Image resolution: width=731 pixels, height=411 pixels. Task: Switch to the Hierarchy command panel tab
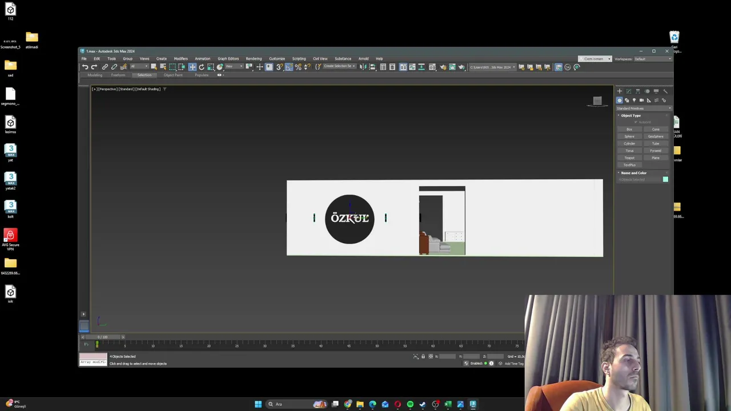[638, 91]
